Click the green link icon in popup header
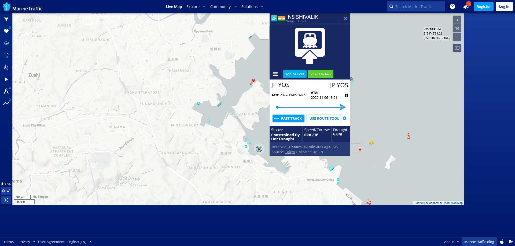 [x=274, y=18]
